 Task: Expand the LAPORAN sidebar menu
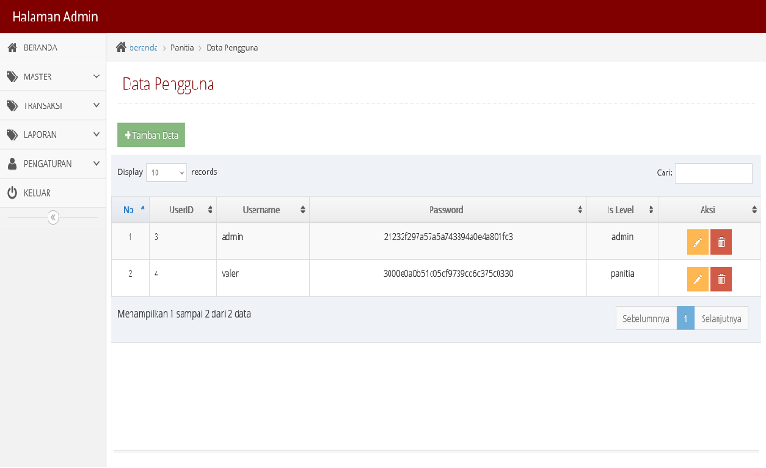53,135
